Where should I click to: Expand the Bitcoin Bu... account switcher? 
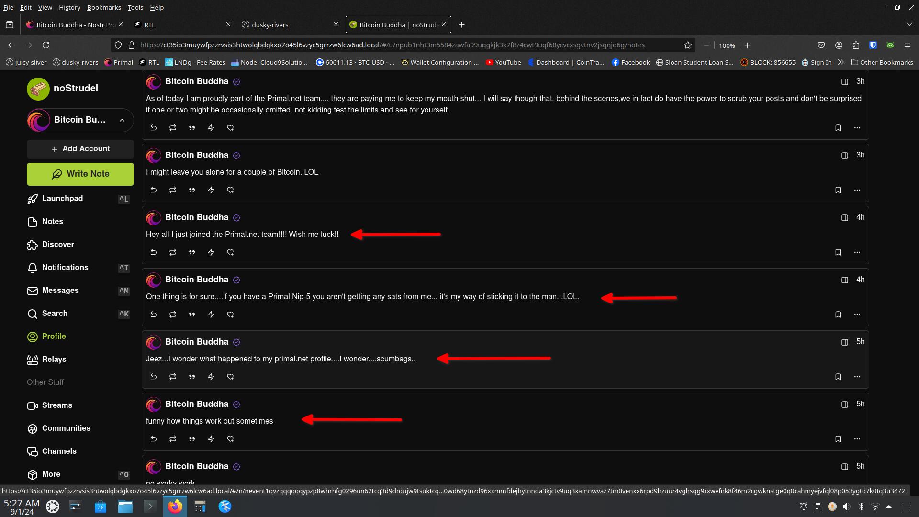80,120
